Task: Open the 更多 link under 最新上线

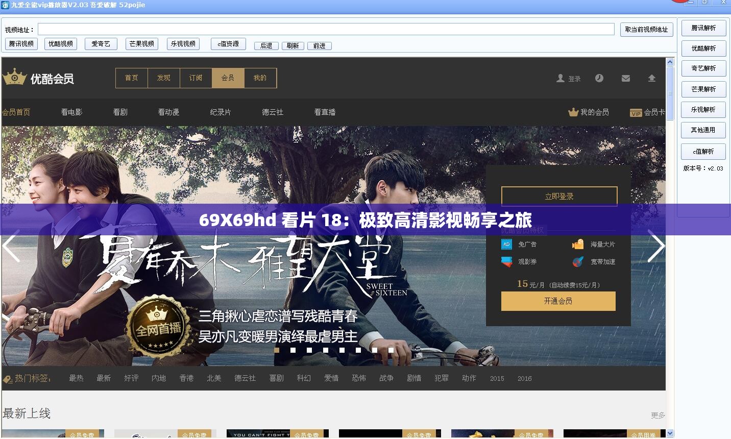Action: (x=658, y=416)
